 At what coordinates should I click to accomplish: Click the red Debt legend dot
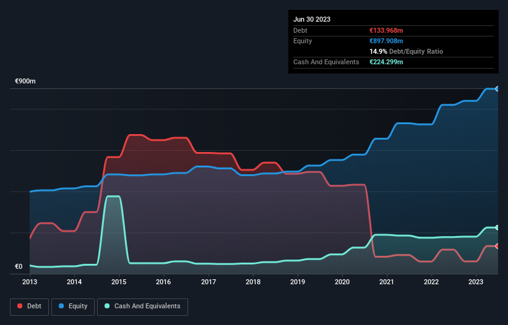click(x=20, y=306)
